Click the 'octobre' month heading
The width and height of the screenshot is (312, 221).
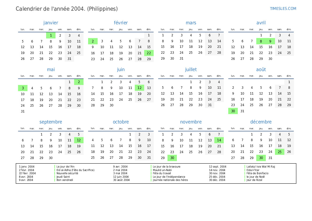click(x=121, y=122)
